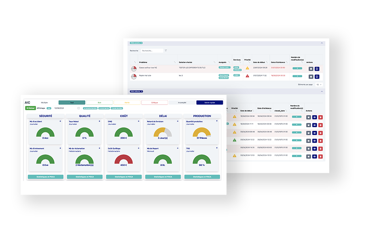This screenshot has width=379, height=227.
Task: Click PDCA wheel icon for Papier mal cole row
Action: tap(133, 77)
